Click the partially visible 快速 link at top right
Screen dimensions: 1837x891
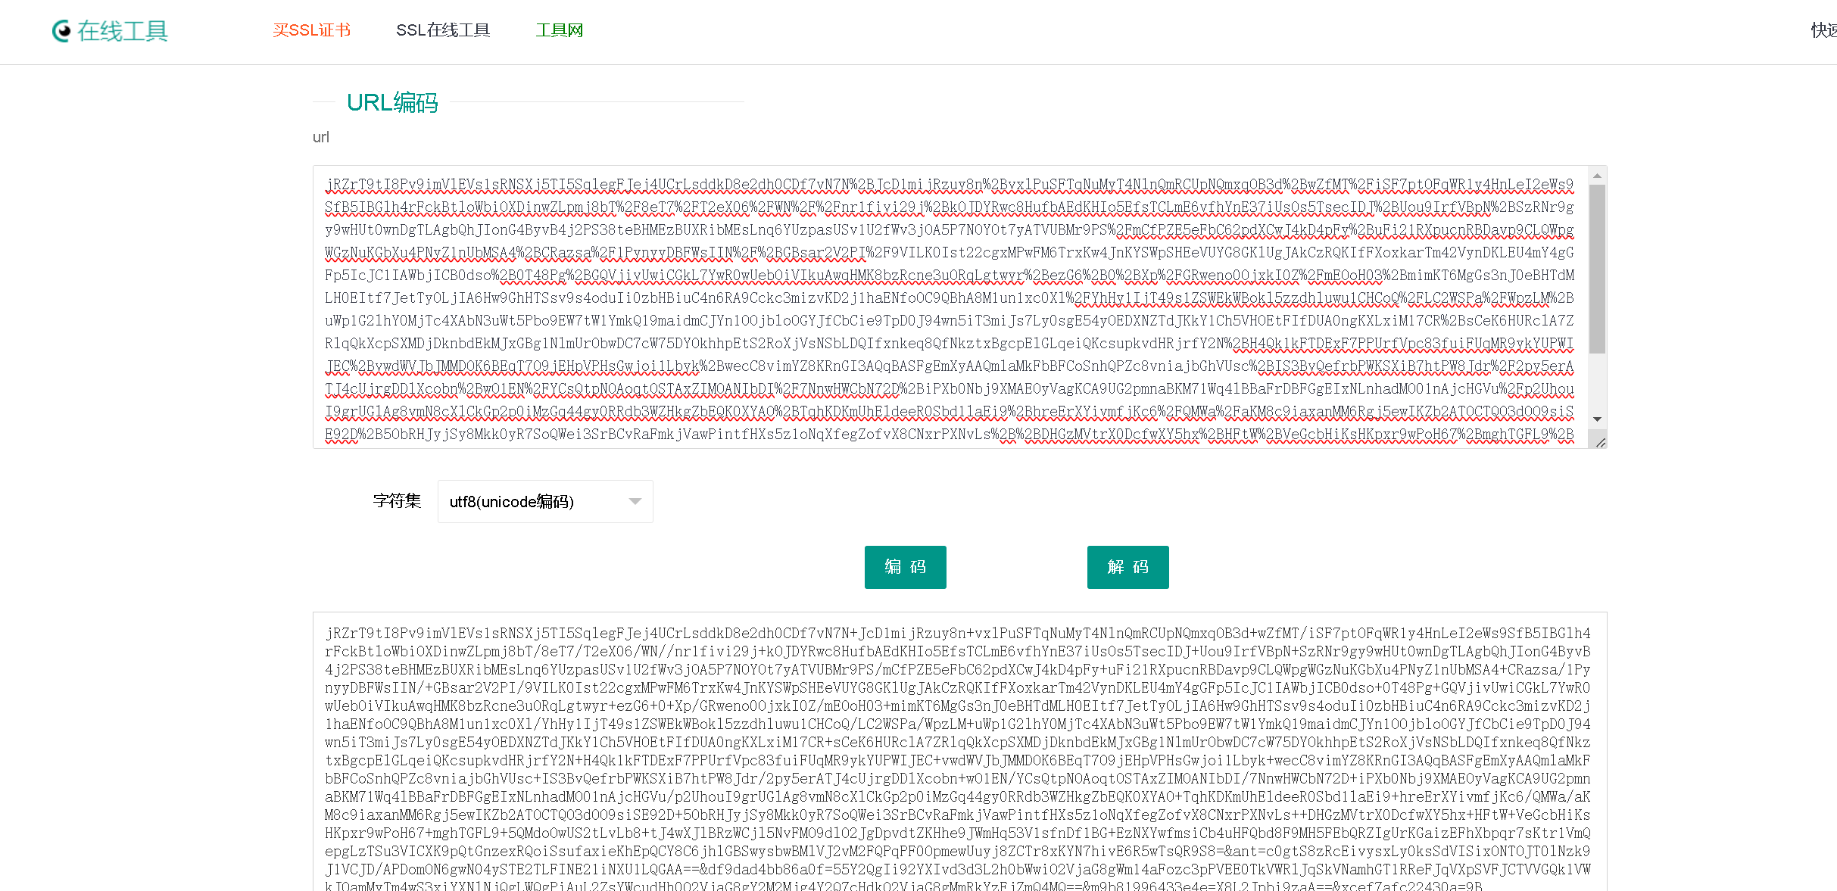point(1823,30)
